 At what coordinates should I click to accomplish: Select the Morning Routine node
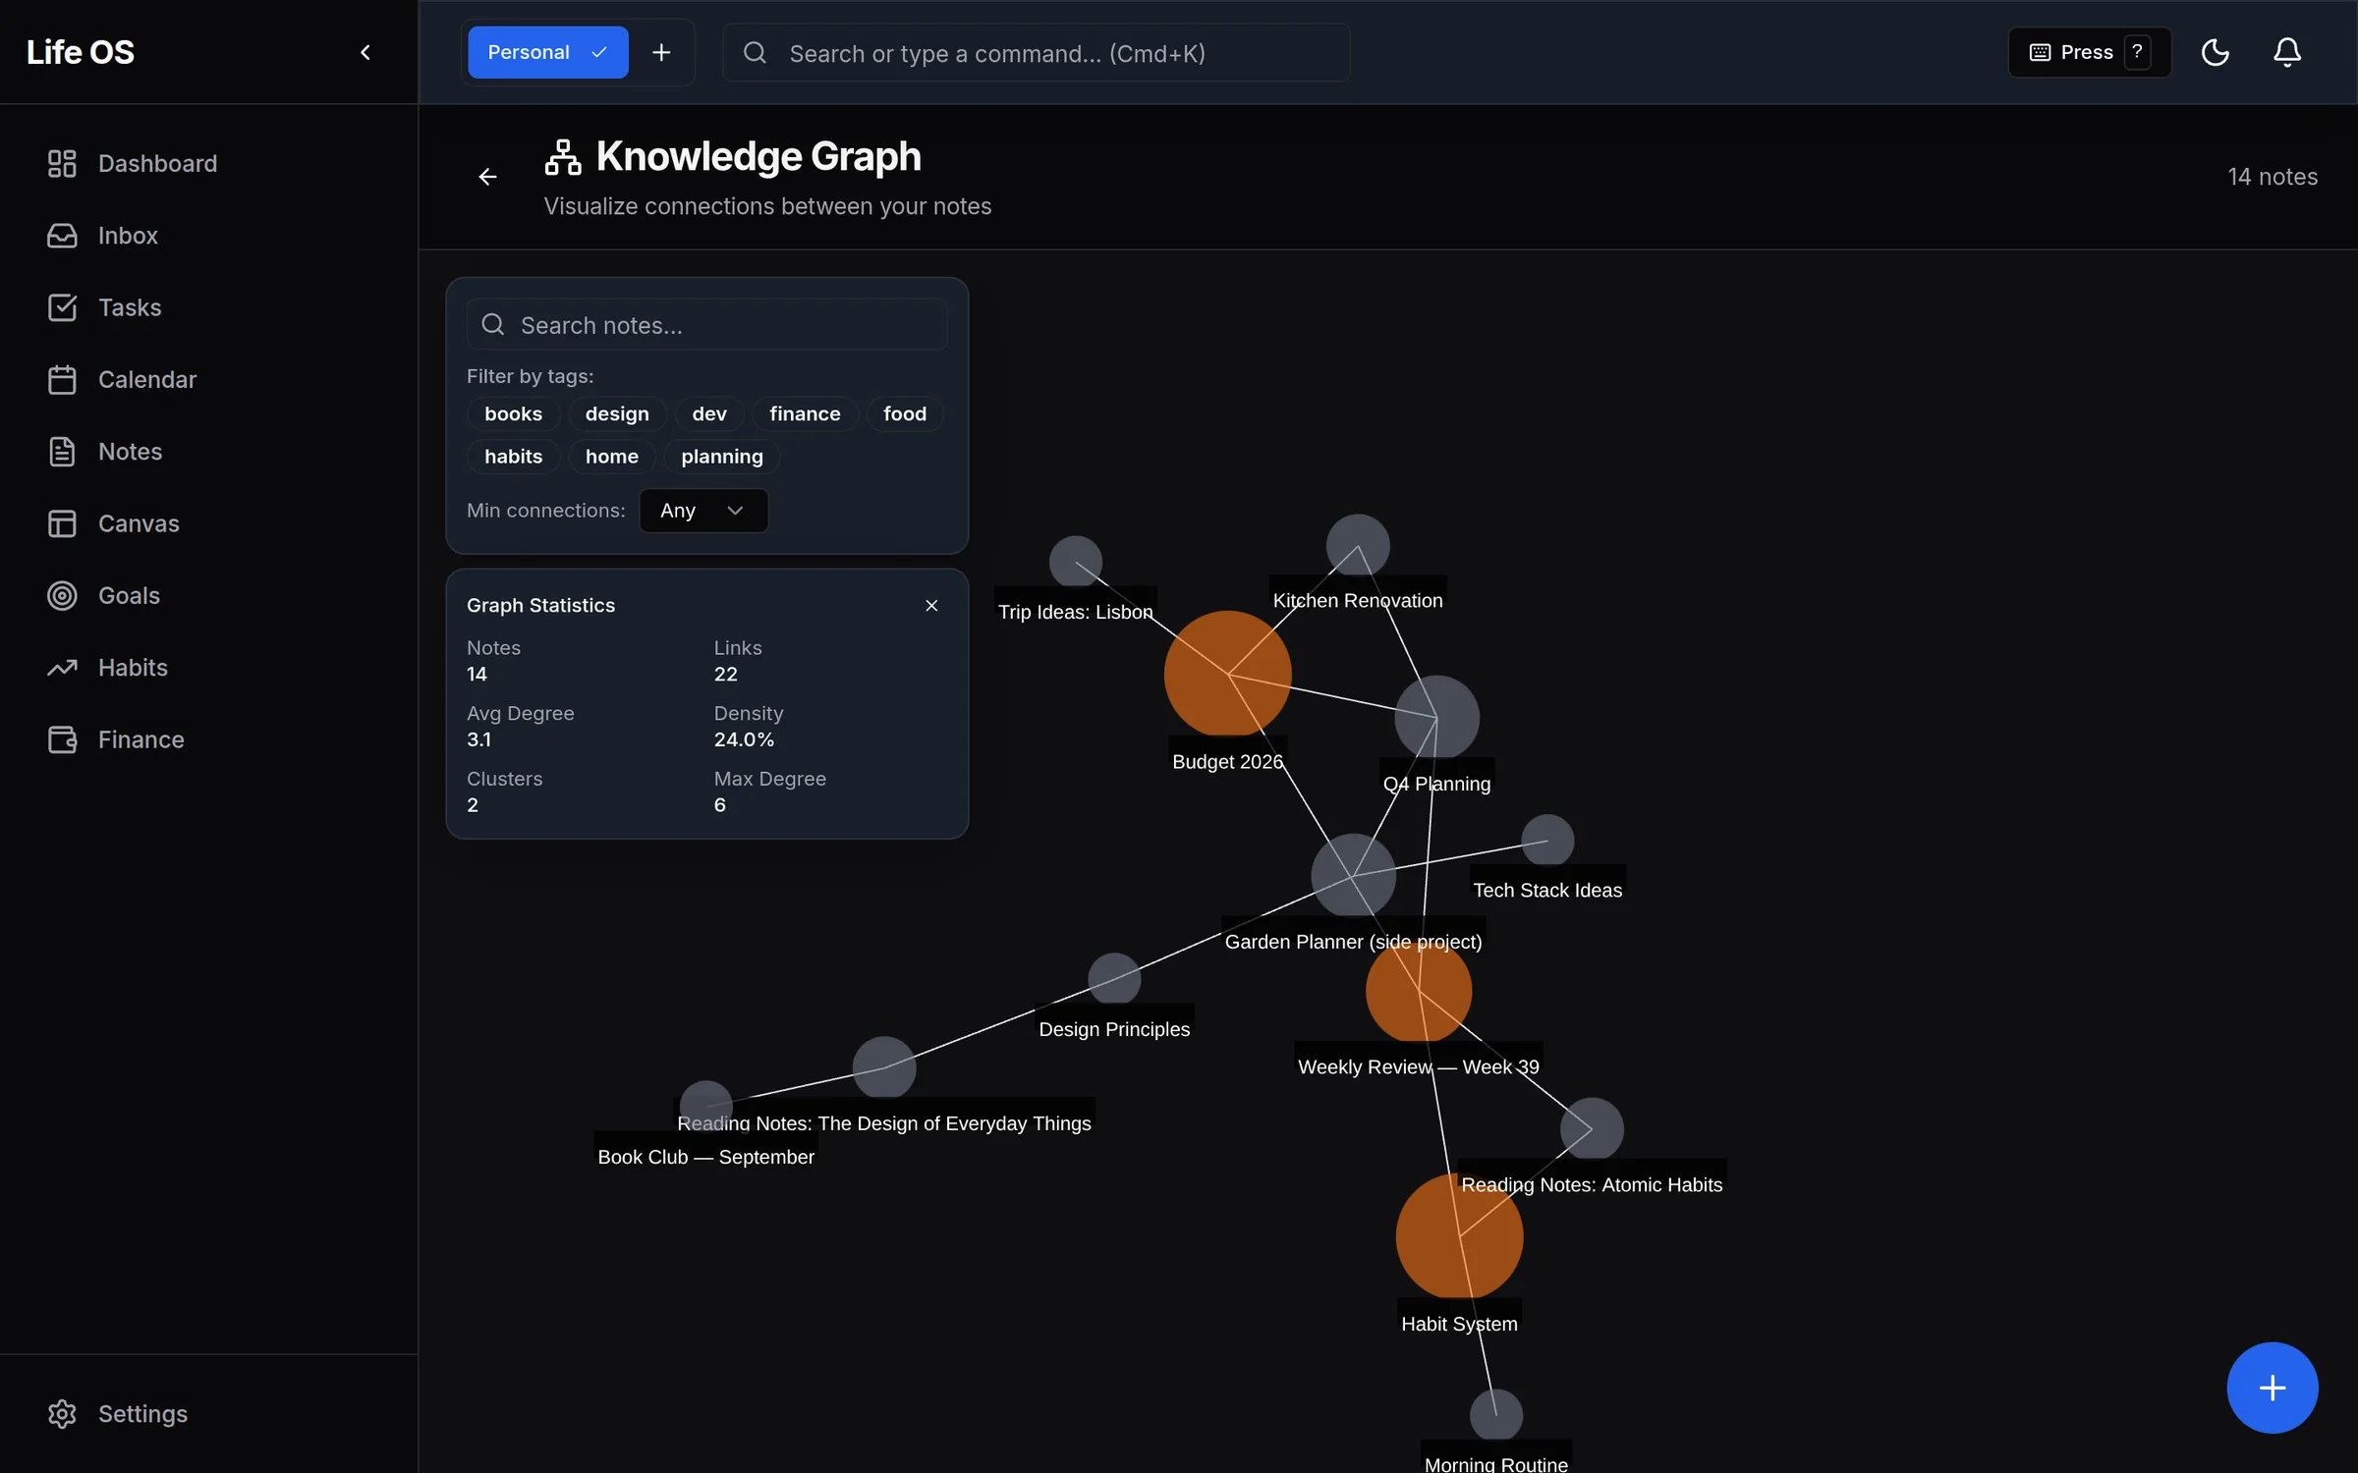[x=1495, y=1415]
